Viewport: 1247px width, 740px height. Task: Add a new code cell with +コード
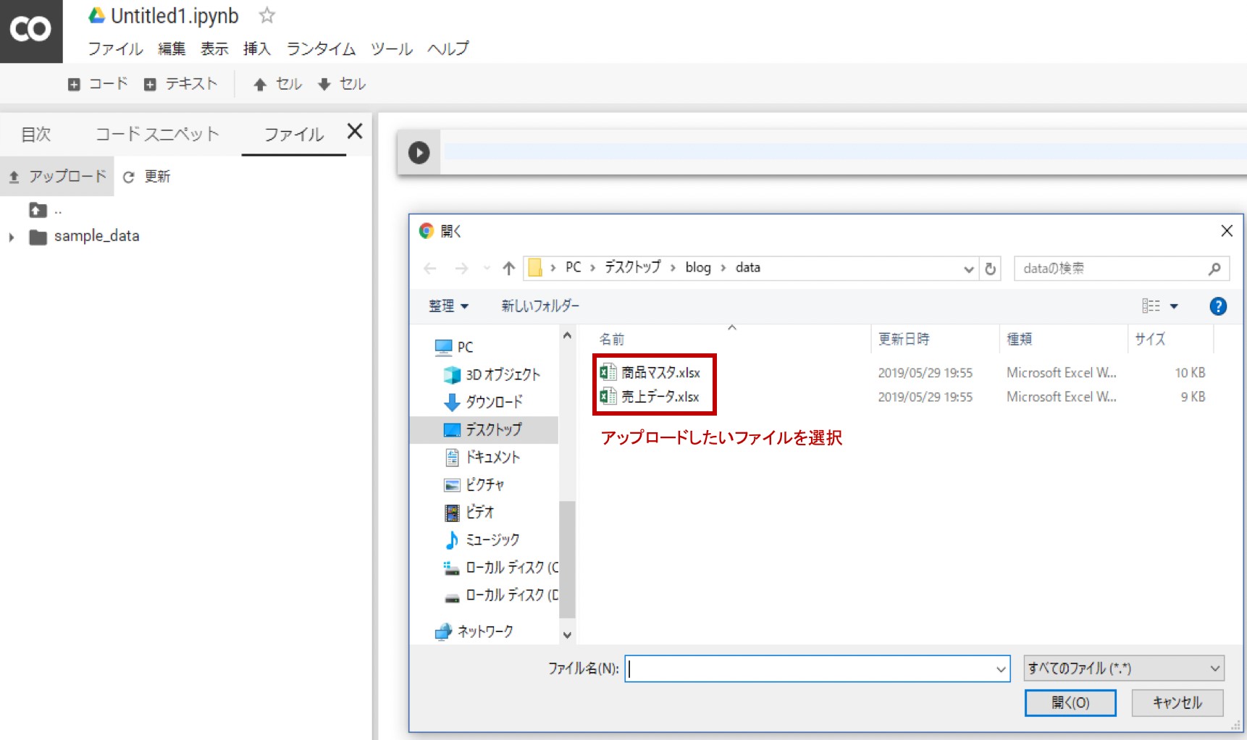(x=99, y=83)
